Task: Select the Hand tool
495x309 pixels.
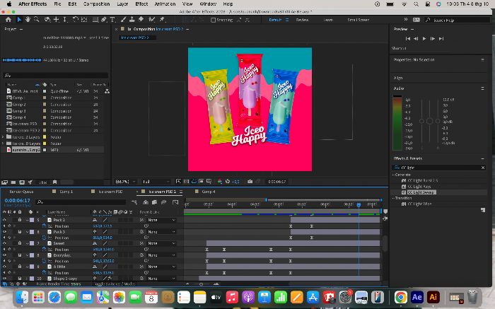Action: pos(28,20)
